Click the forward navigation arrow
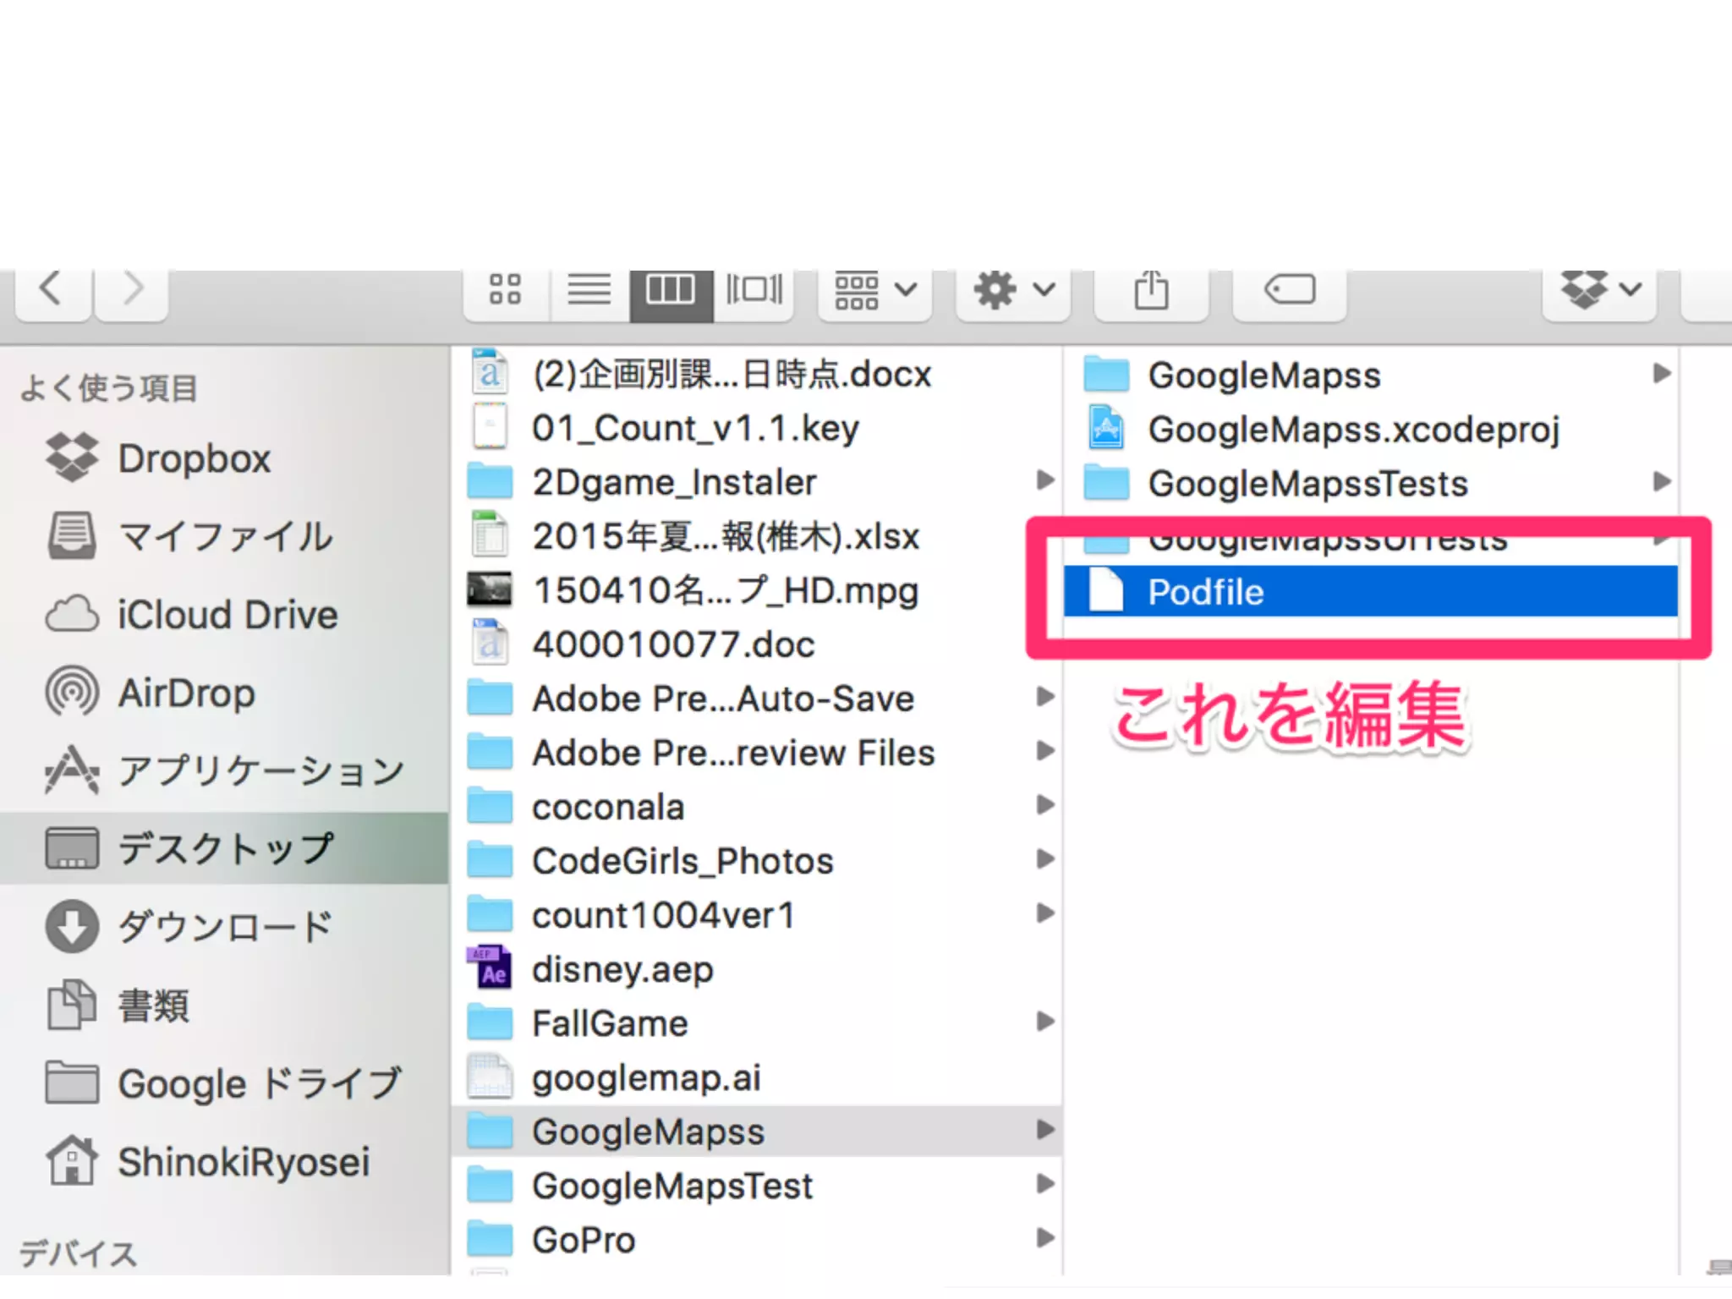 (132, 290)
